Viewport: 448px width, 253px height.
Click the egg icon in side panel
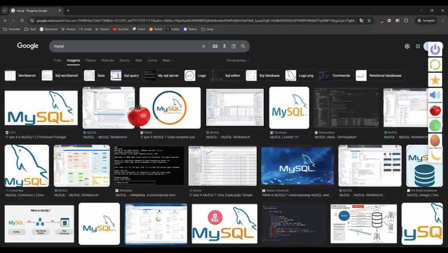coord(435,140)
